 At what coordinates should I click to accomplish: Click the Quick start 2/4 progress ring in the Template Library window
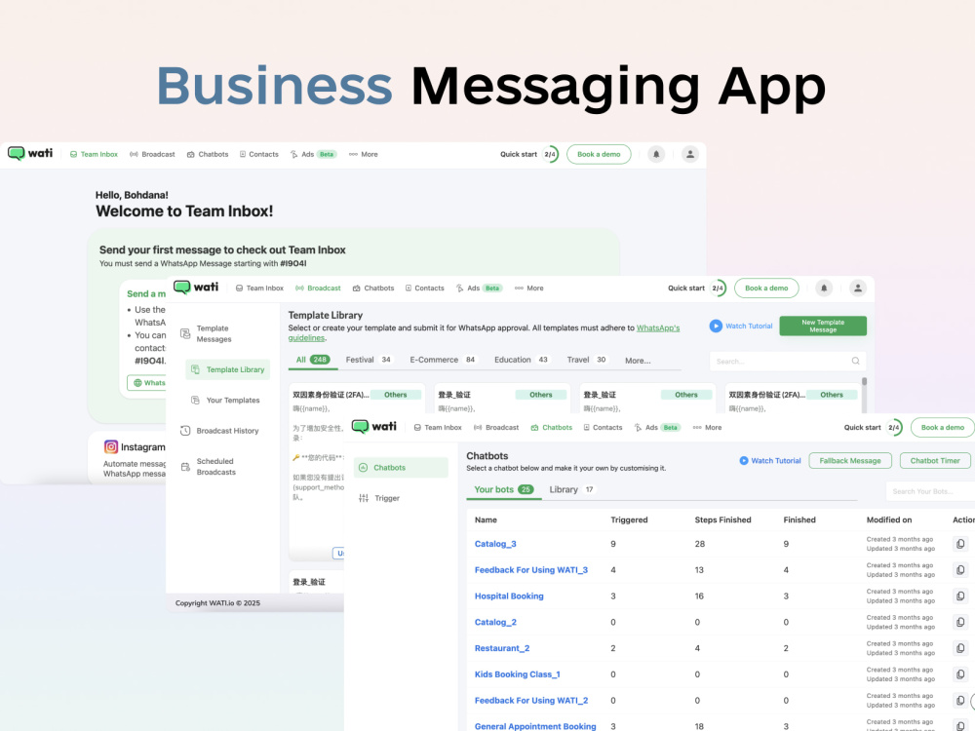tap(718, 288)
